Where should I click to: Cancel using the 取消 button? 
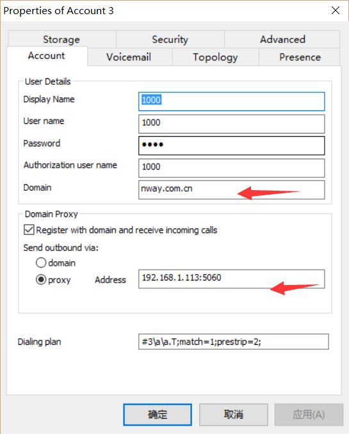(x=234, y=414)
